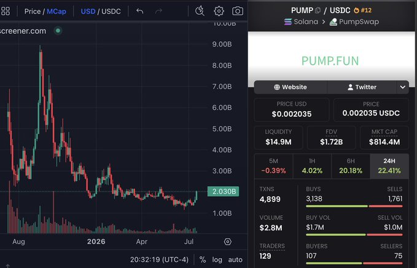The image size is (417, 268).
Task: Select the 6H change tab
Action: (x=351, y=166)
